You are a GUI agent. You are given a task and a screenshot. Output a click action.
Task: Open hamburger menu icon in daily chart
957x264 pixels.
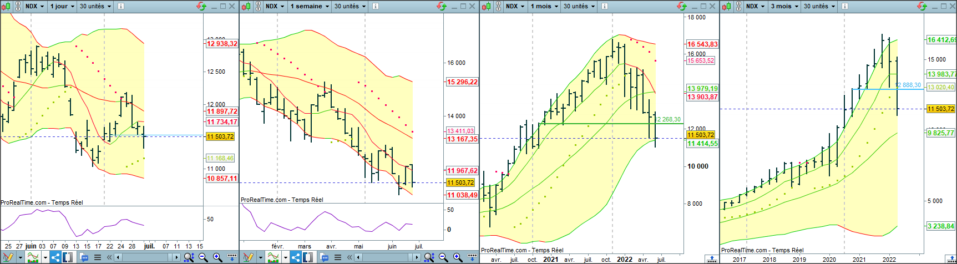[98, 257]
